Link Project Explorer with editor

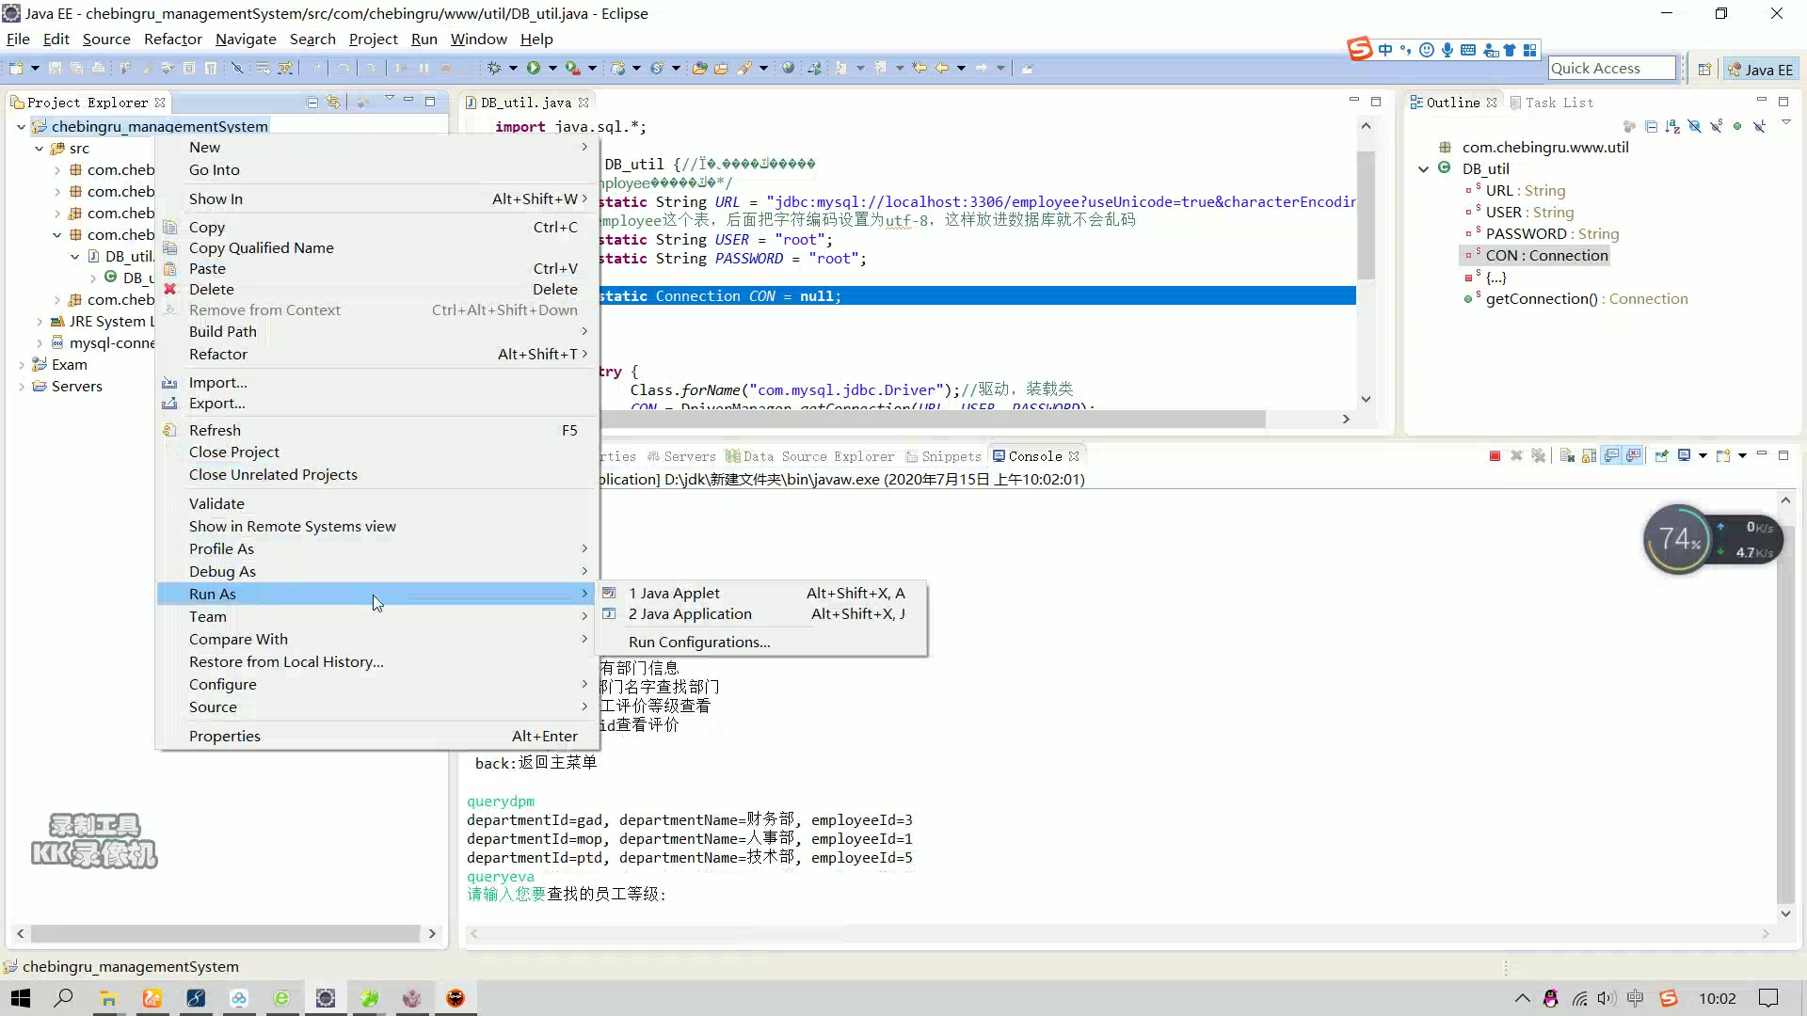[333, 102]
